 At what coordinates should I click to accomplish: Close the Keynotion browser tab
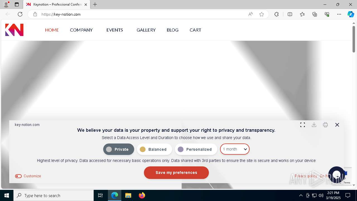click(x=86, y=4)
